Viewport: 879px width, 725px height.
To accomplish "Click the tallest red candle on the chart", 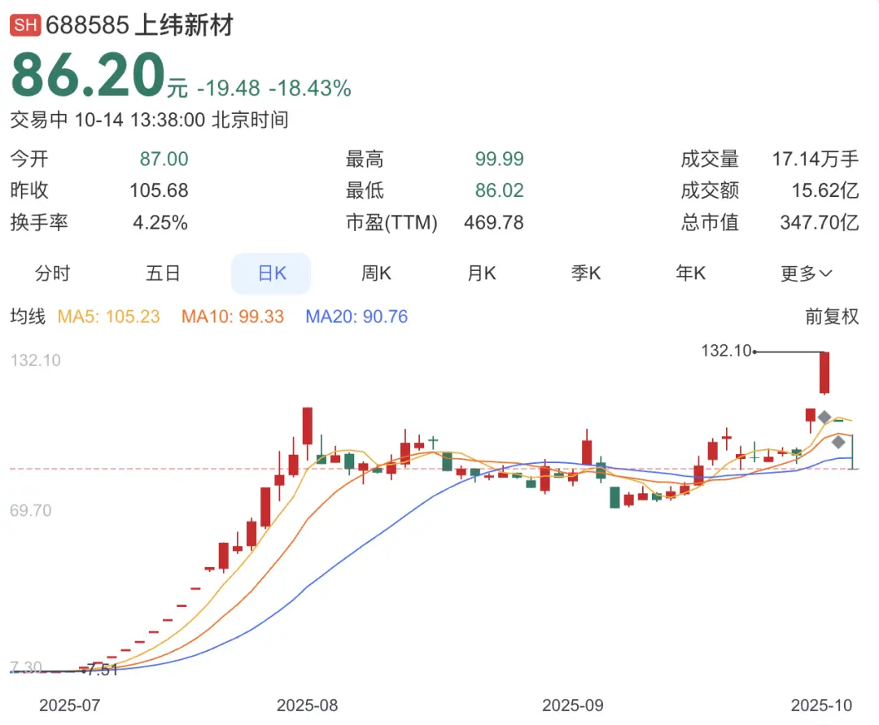I will (x=307, y=427).
